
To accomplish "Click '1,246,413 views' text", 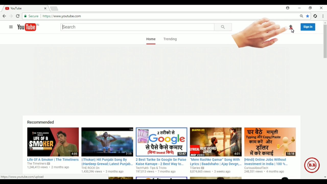I will [38, 167].
